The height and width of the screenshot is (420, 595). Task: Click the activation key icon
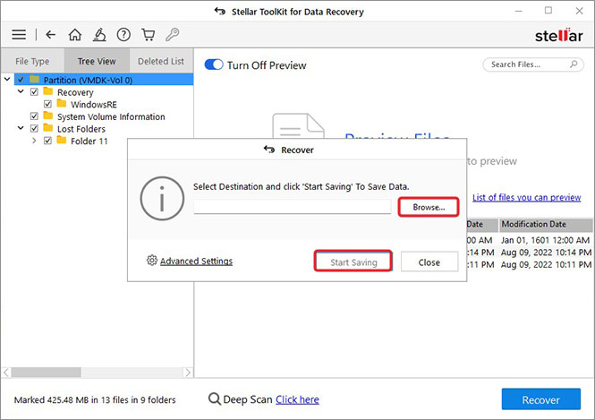pyautogui.click(x=173, y=35)
